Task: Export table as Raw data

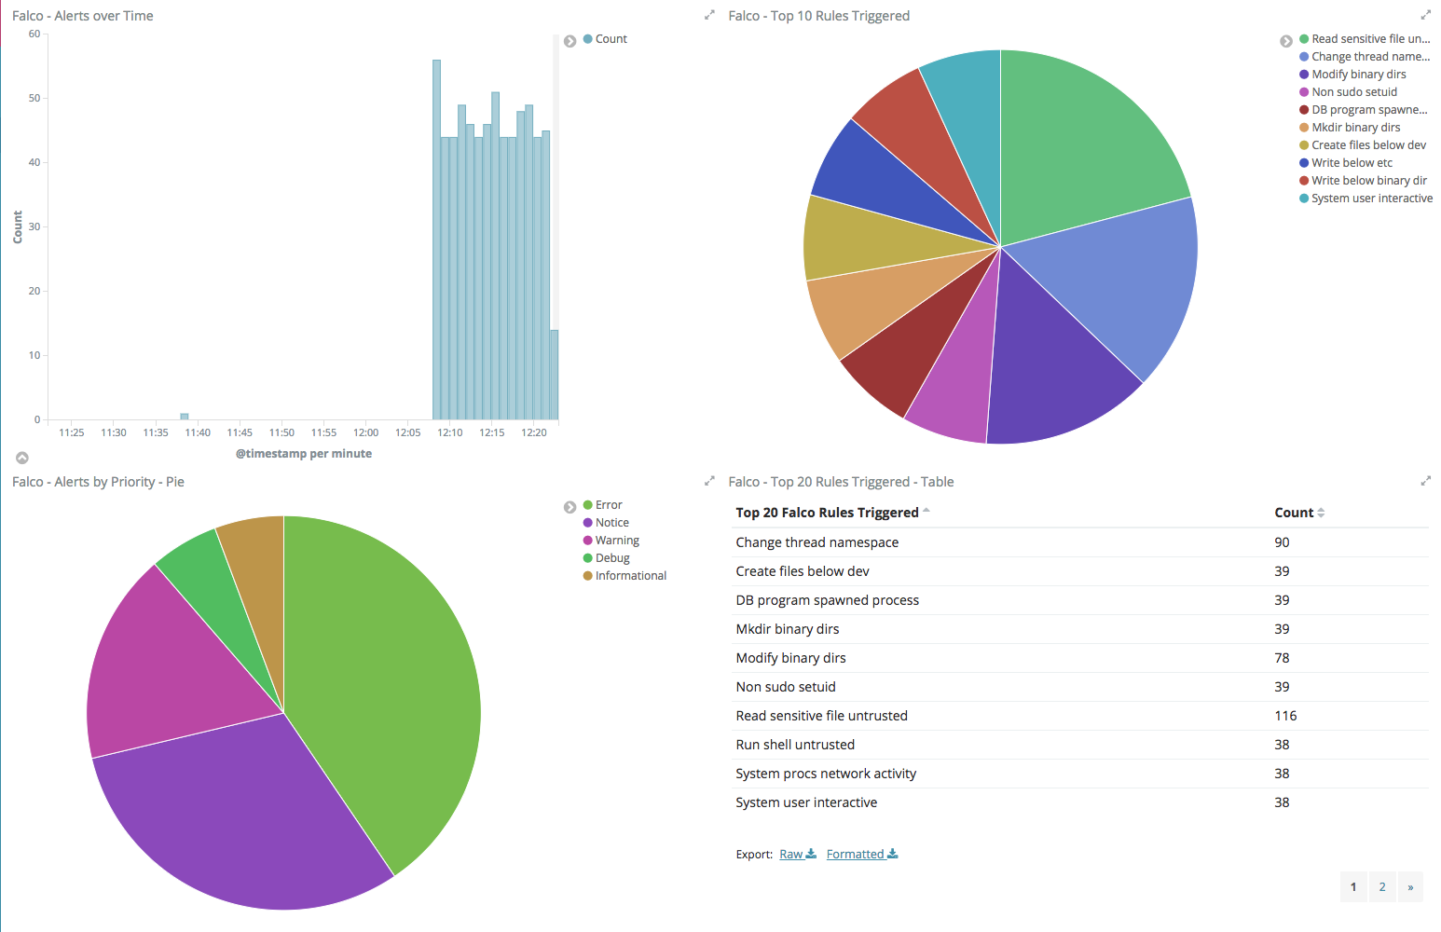Action: pos(798,854)
